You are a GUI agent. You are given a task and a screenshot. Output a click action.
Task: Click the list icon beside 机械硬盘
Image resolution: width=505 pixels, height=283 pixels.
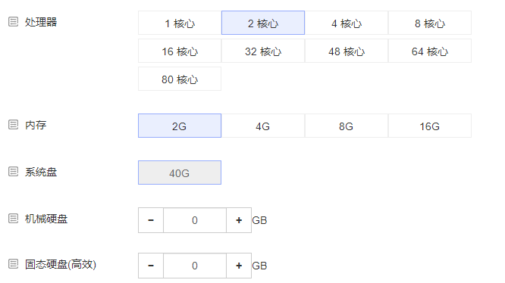tap(13, 219)
